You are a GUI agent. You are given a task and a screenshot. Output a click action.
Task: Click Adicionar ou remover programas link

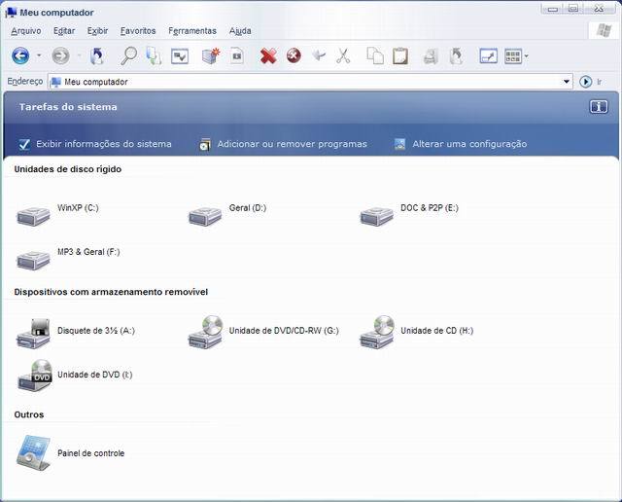click(283, 144)
